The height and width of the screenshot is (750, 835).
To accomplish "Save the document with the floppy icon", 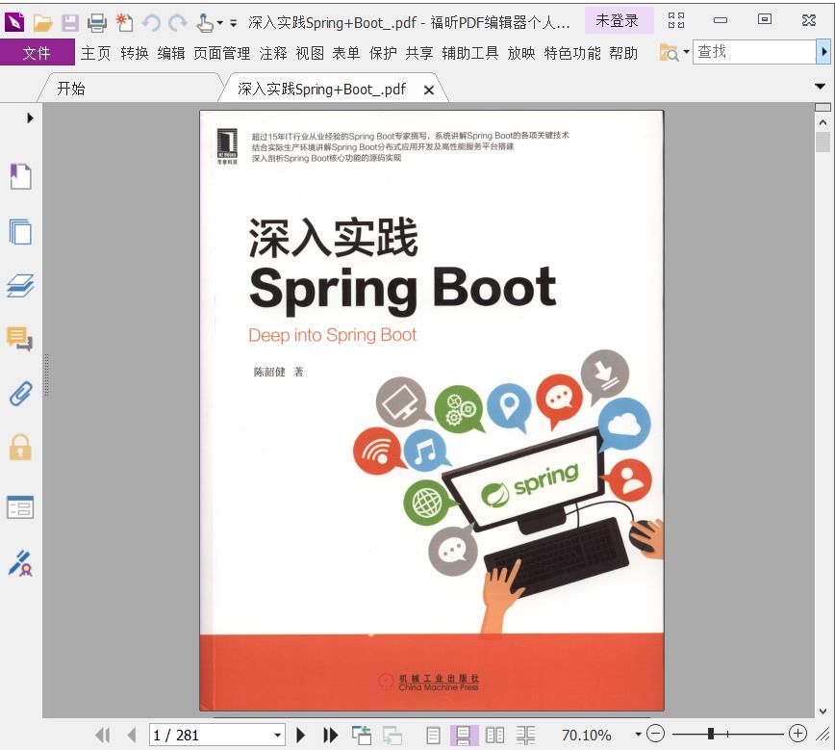I will [x=70, y=22].
